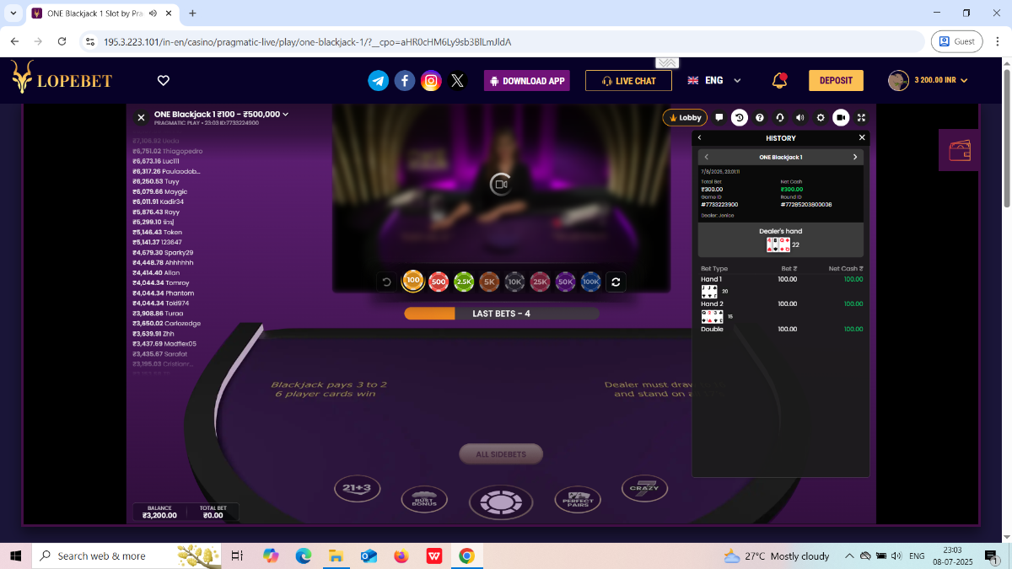Viewport: 1012px width, 569px height.
Task: Open a new browser tab
Action: pos(192,13)
